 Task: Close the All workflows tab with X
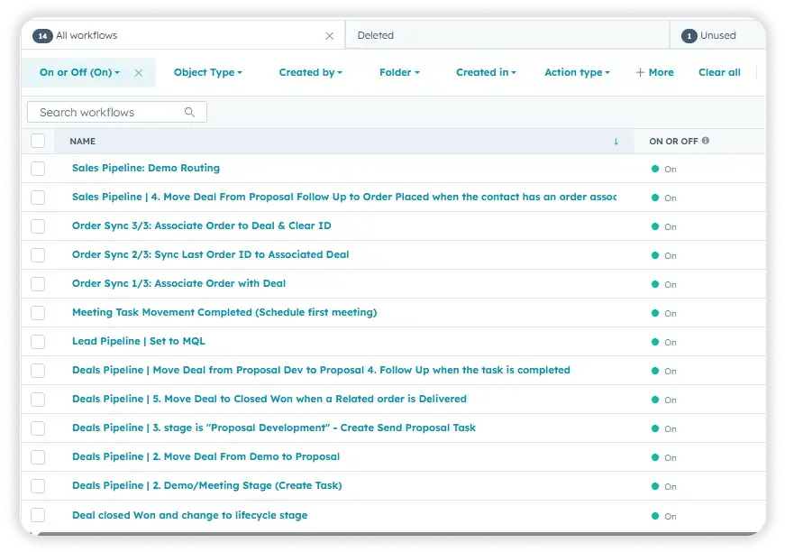(330, 35)
